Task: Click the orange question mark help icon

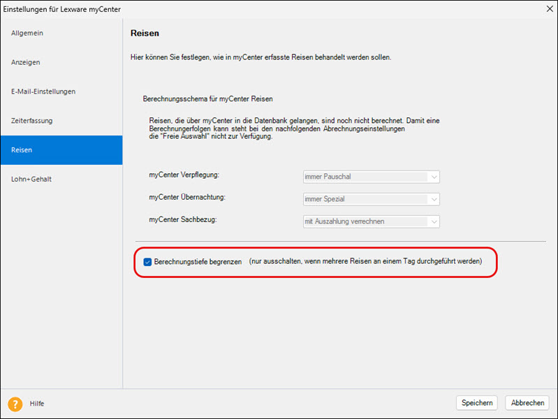Action: pyautogui.click(x=15, y=403)
